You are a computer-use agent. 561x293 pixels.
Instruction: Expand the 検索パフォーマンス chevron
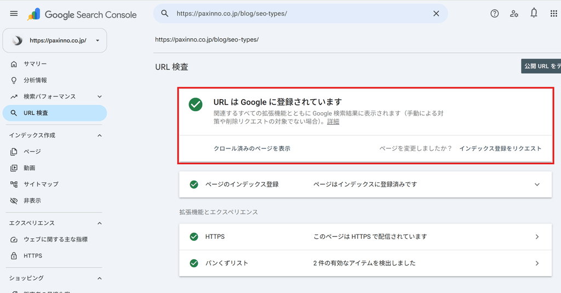[x=100, y=96]
